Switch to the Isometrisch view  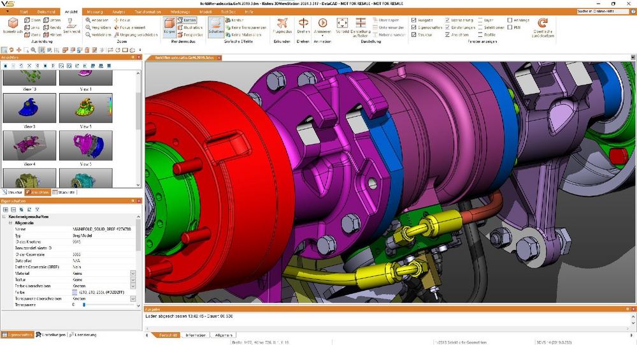(x=13, y=26)
